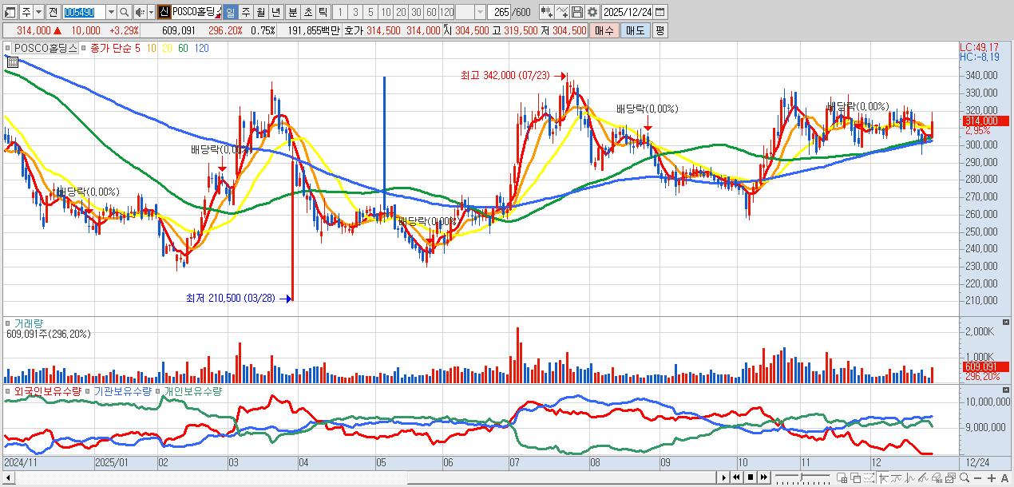Screen dimensions: 1014x487
Task: Click the date field 2025/12/24
Action: [627, 12]
